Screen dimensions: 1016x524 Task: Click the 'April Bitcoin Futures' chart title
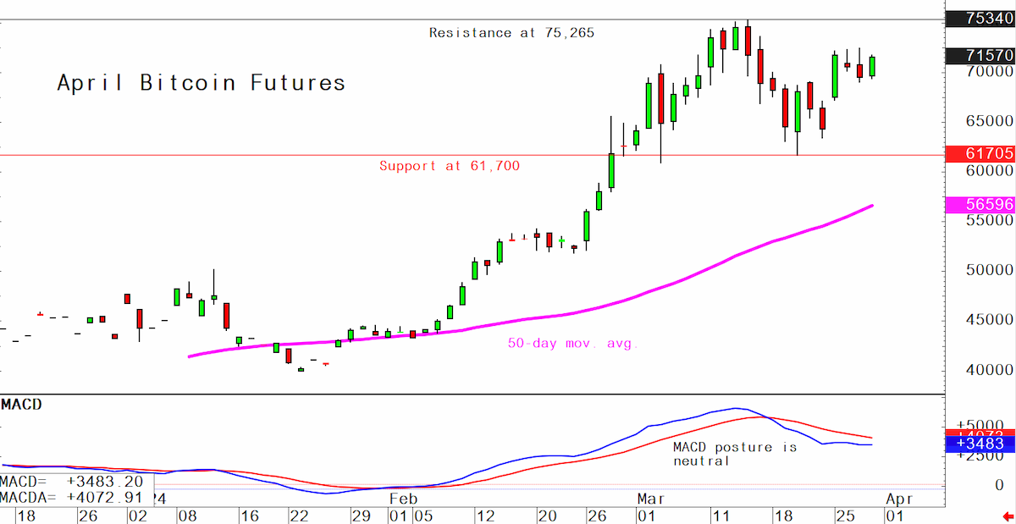[x=202, y=83]
